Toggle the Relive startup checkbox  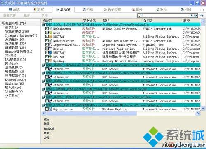47,49
